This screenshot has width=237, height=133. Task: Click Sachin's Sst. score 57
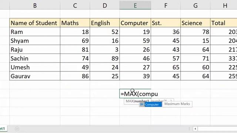166,58
